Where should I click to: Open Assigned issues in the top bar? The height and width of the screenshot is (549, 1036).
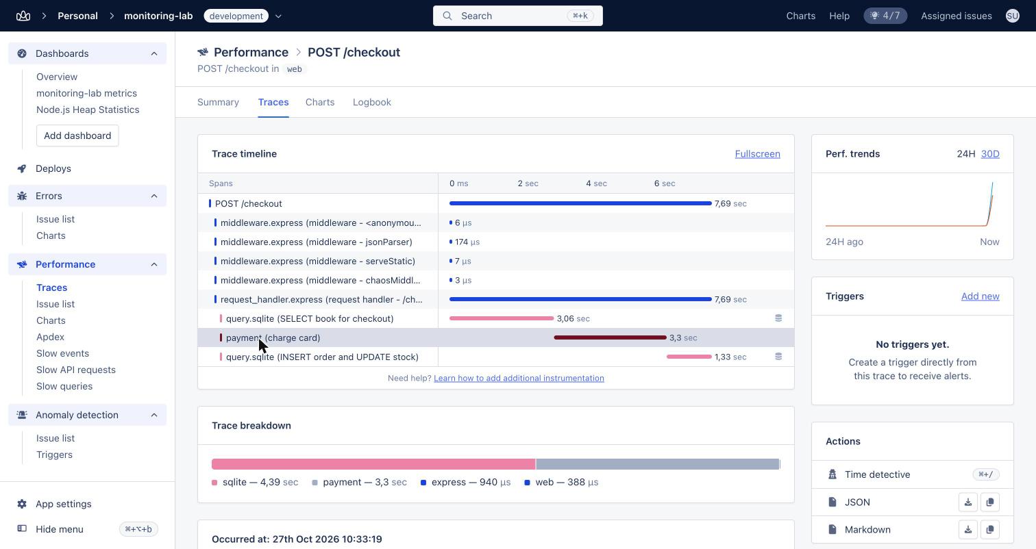957,16
